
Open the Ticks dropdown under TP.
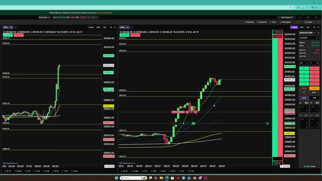(x=315, y=107)
